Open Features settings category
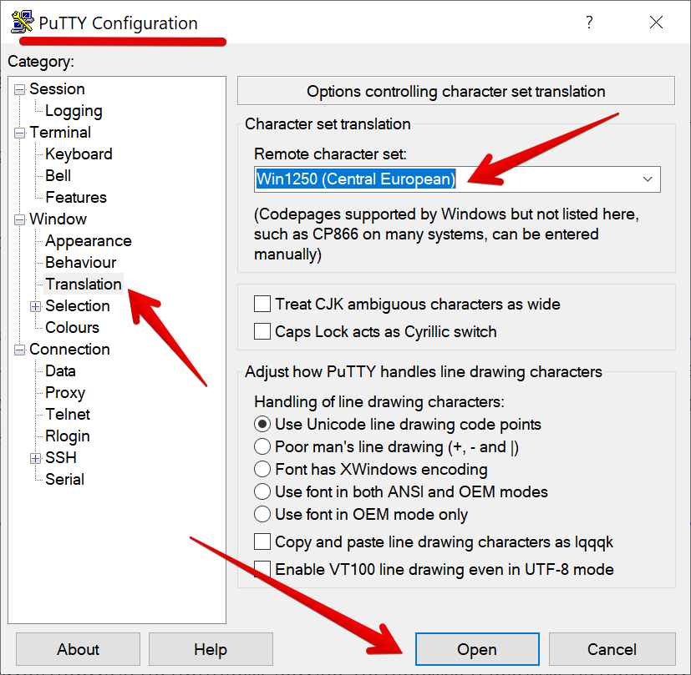Screen dimensions: 691x675 [76, 197]
